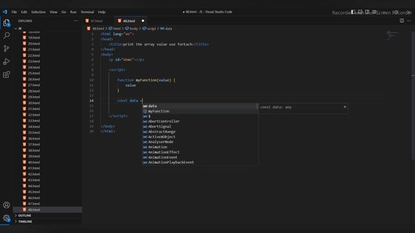Select 'AnimationEvent' suggestion
The image size is (415, 233).
200,157
